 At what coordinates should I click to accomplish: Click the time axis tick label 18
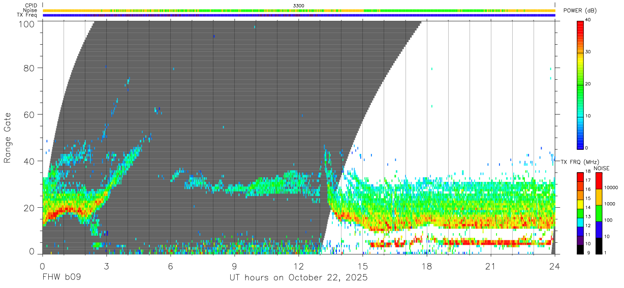[427, 266]
